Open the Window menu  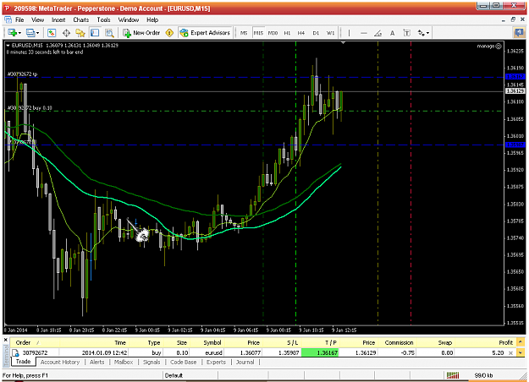coord(128,20)
